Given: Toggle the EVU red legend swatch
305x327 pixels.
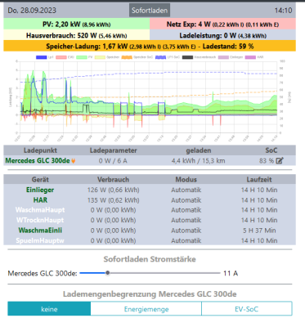Looking at the screenshot, I should tap(61, 57).
